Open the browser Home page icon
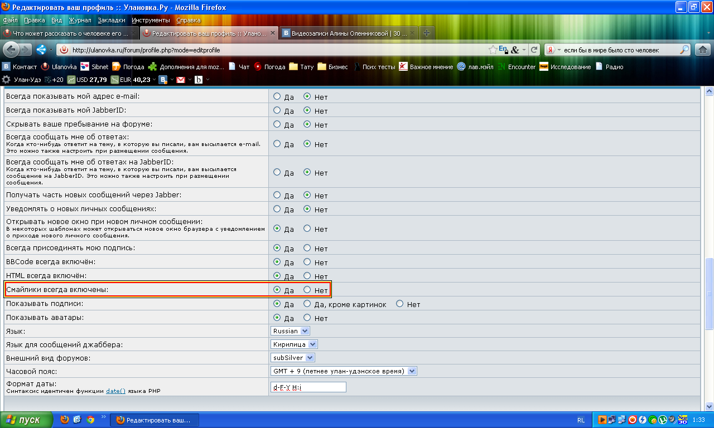Image resolution: width=714 pixels, height=428 pixels. pyautogui.click(x=702, y=50)
